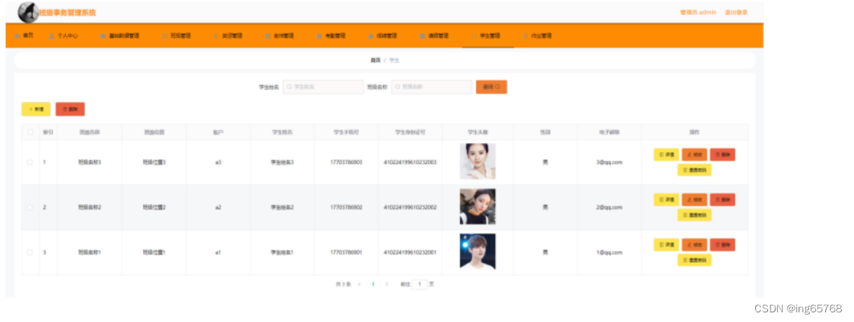This screenshot has width=854, height=322.
Task: Click 重置密码 button for row a3
Action: (x=694, y=170)
